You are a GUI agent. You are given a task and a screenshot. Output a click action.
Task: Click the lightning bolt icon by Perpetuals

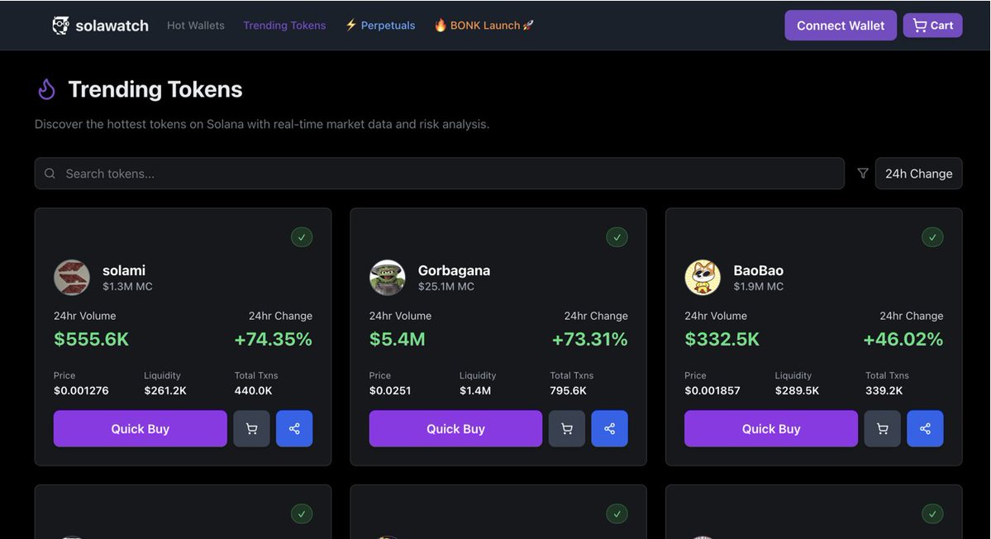[x=350, y=26]
